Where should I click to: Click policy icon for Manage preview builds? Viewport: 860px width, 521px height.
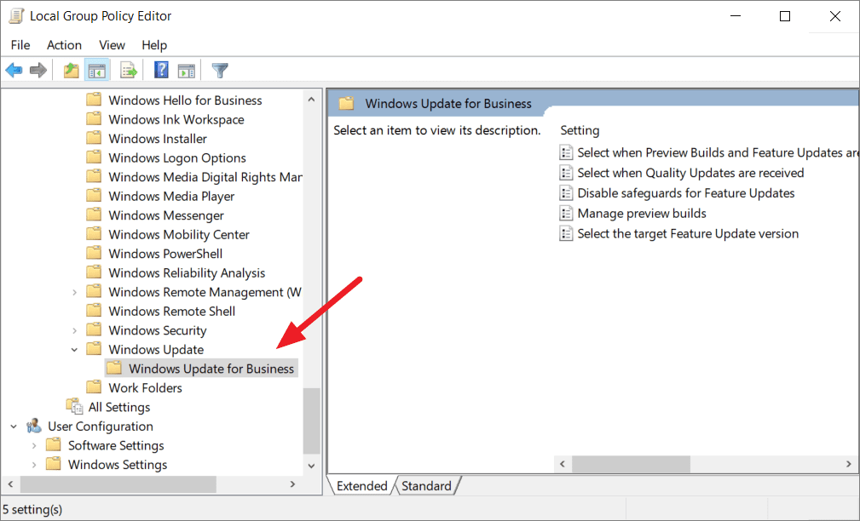pyautogui.click(x=566, y=213)
